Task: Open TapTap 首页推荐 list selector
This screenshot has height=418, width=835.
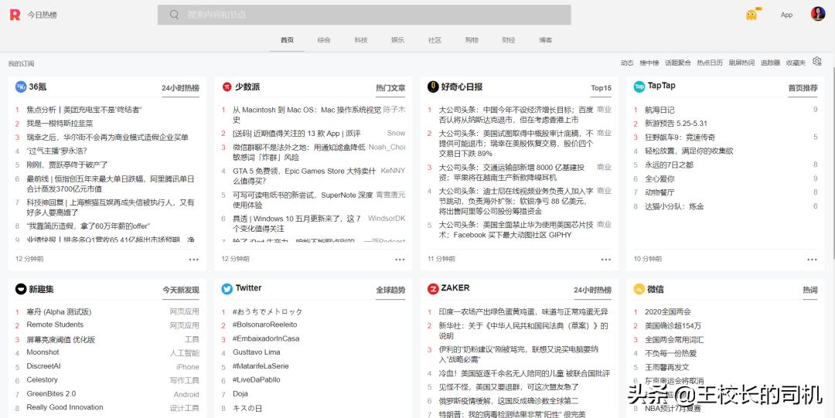Action: pyautogui.click(x=803, y=88)
